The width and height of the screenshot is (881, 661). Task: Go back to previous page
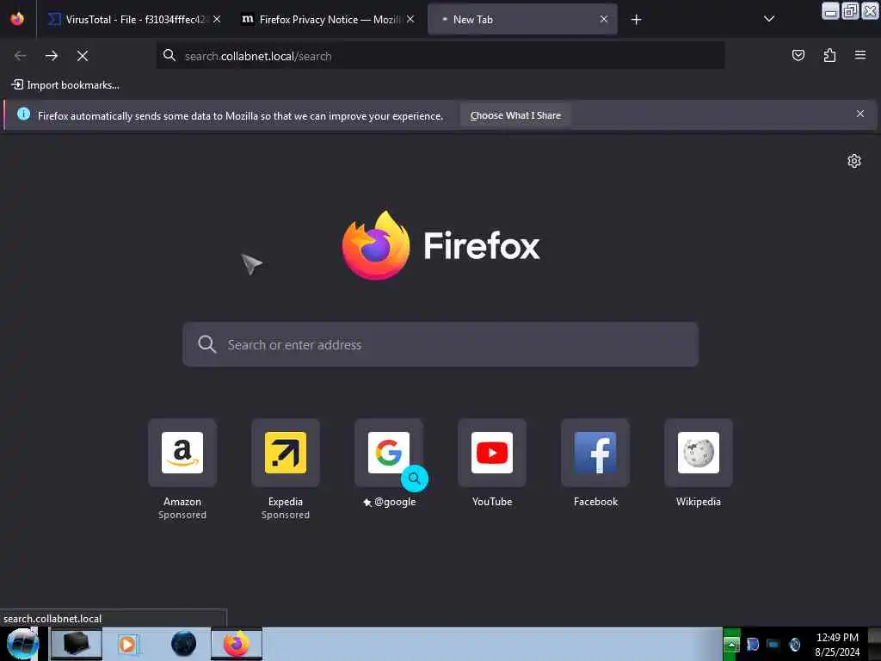pos(21,56)
